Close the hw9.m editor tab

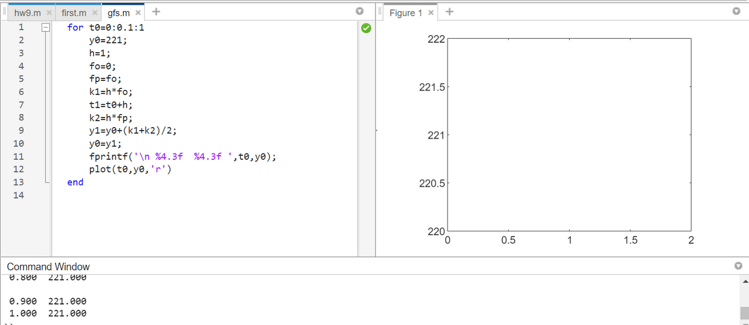[49, 13]
